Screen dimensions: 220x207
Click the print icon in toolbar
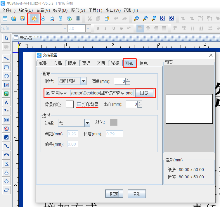pyautogui.click(x=43, y=19)
